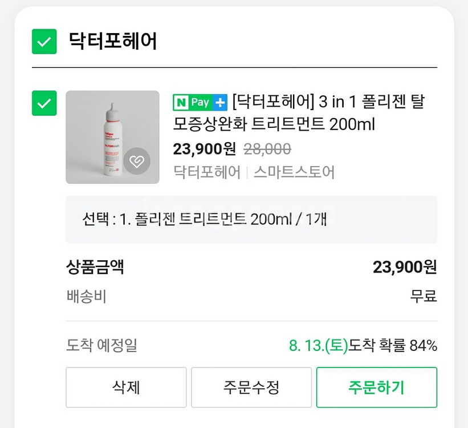Open the 스마트스토어 link

tap(294, 172)
